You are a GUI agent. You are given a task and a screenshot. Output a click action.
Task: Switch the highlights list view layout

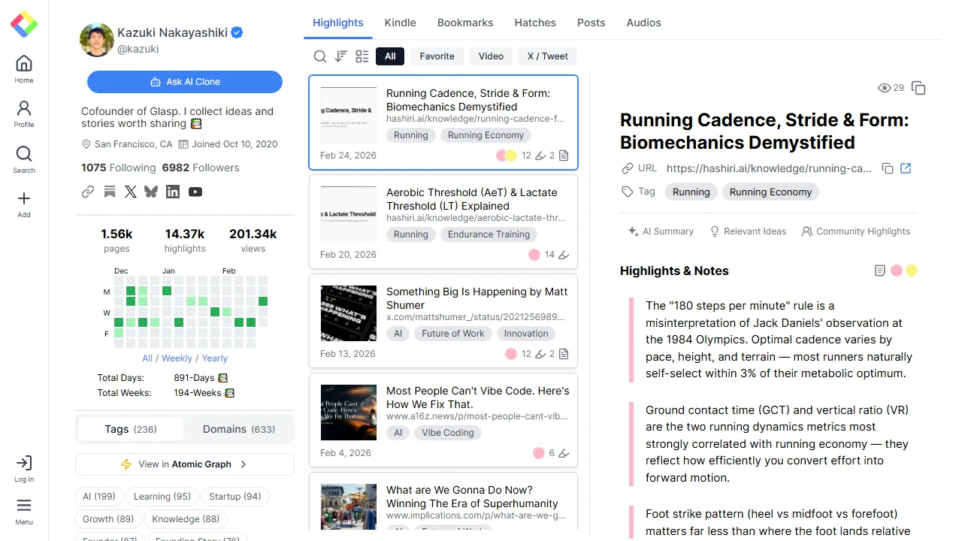pos(362,56)
